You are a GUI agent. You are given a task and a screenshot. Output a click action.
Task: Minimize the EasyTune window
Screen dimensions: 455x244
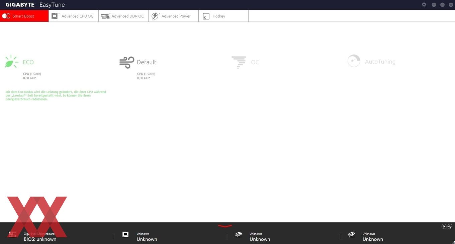[434, 5]
